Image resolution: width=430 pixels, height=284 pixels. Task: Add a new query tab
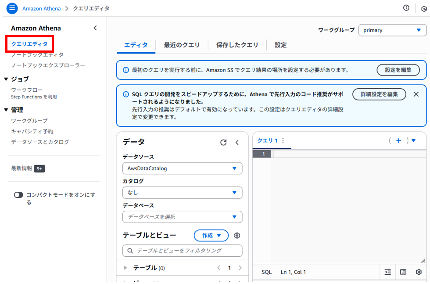[x=398, y=140]
